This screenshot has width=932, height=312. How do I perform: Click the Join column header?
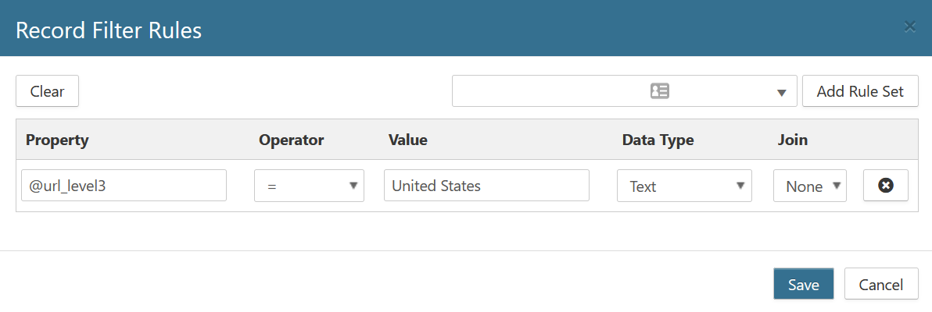click(x=792, y=140)
